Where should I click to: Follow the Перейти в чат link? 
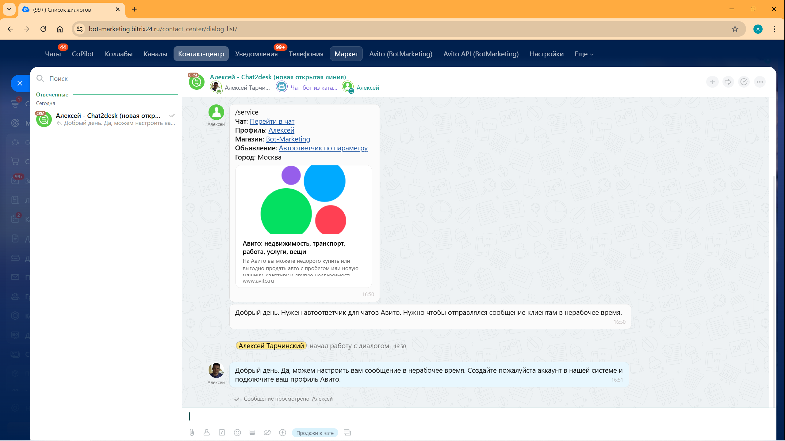point(272,121)
